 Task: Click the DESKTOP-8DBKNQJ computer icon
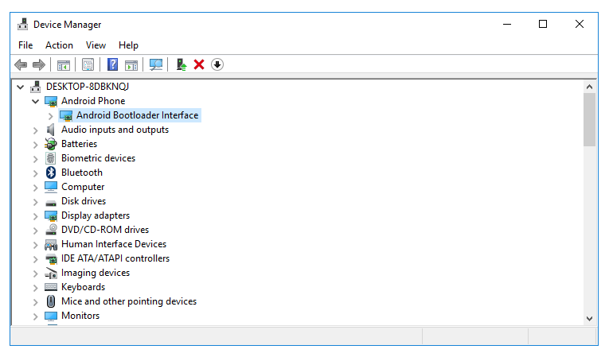coord(36,87)
